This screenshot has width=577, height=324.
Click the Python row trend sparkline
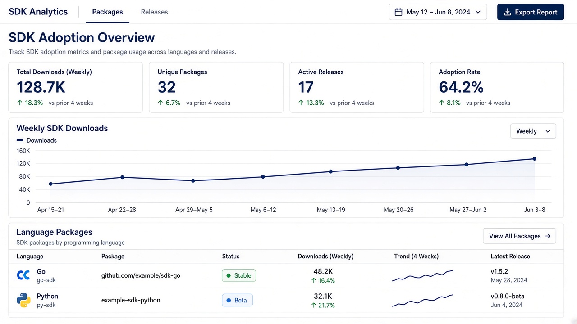[422, 300]
